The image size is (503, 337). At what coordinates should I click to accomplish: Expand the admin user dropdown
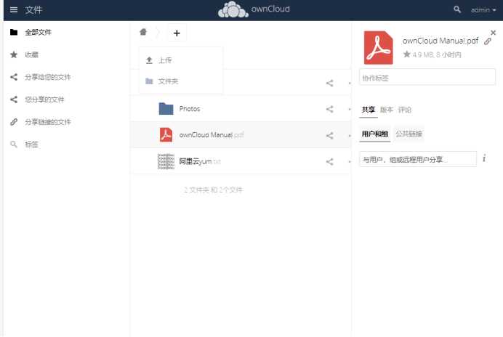[483, 10]
